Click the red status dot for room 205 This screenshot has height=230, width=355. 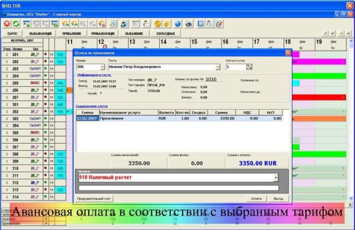(46, 83)
